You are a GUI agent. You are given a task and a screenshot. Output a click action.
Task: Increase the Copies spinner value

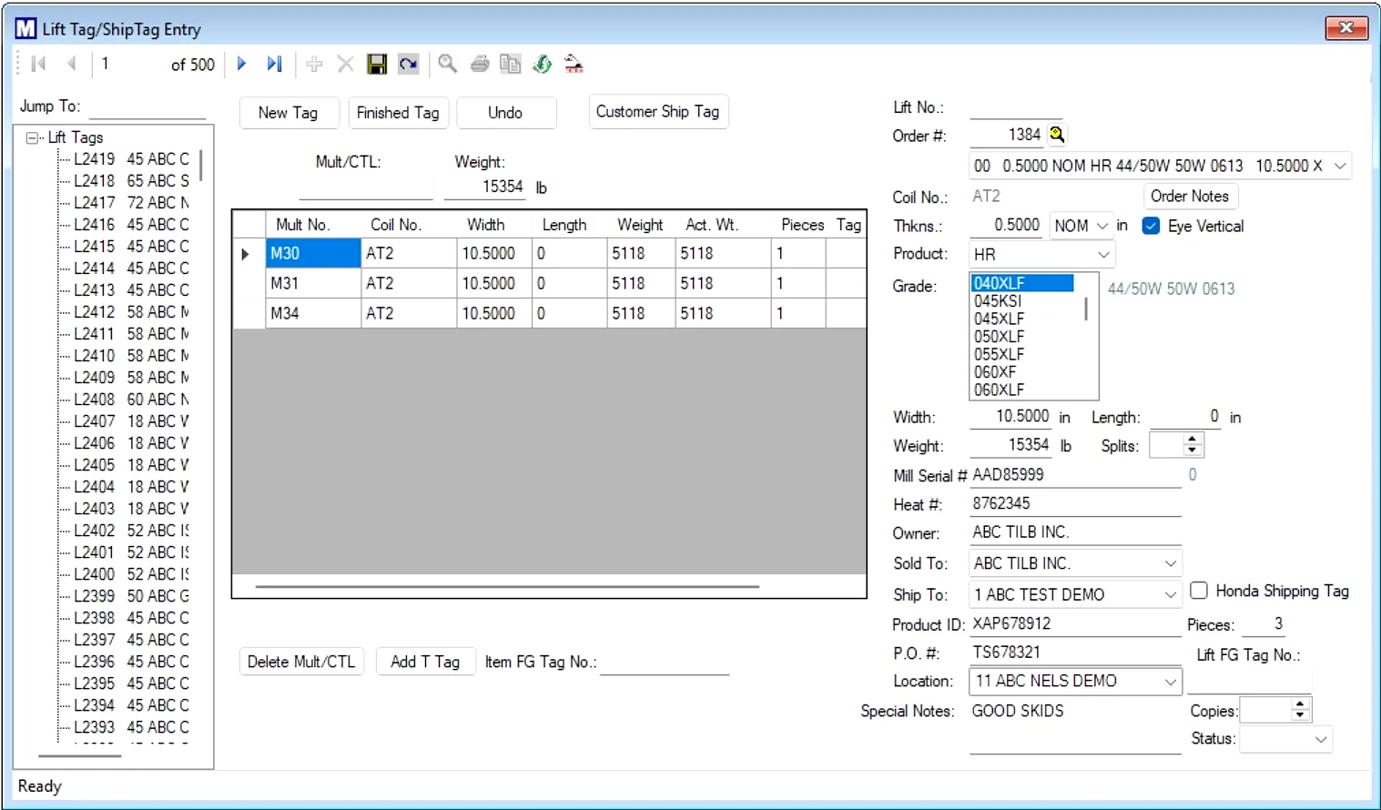pos(1301,704)
